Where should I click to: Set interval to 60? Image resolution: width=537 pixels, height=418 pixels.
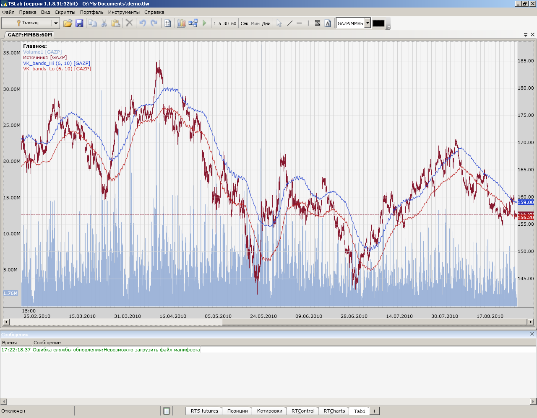(234, 23)
